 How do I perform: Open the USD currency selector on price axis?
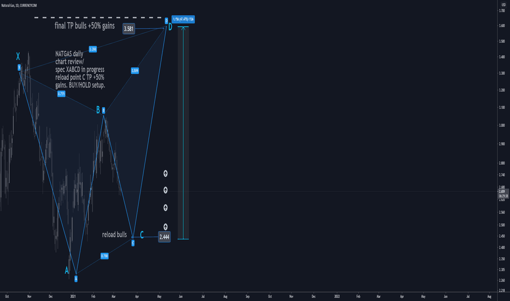tap(503, 5)
